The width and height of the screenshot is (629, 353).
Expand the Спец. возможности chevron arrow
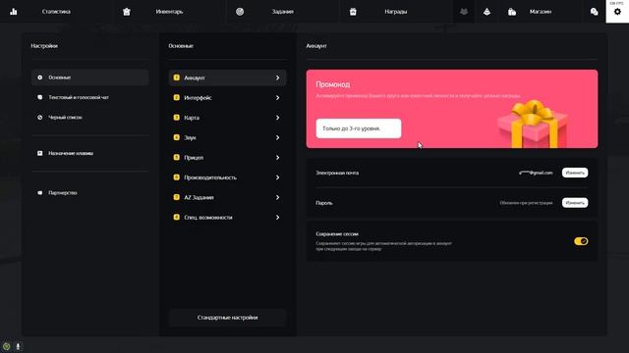[x=277, y=218]
